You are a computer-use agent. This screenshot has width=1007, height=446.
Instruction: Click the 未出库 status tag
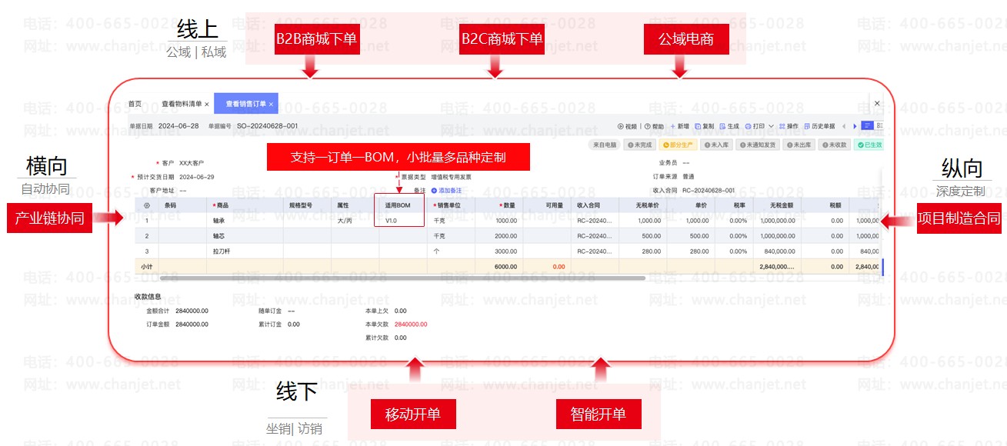pos(799,145)
